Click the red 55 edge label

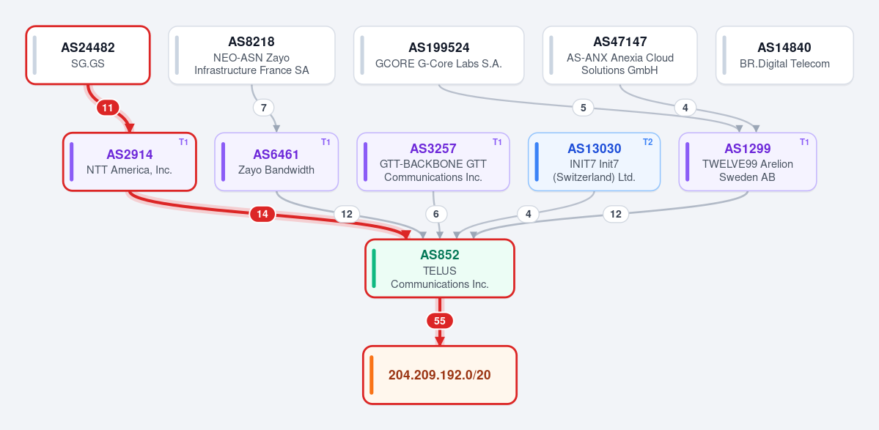point(440,321)
